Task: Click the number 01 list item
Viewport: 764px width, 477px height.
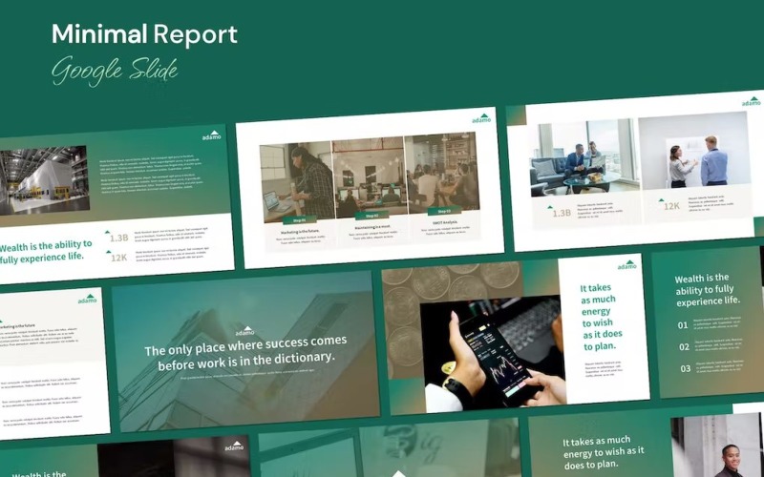Action: pyautogui.click(x=684, y=325)
